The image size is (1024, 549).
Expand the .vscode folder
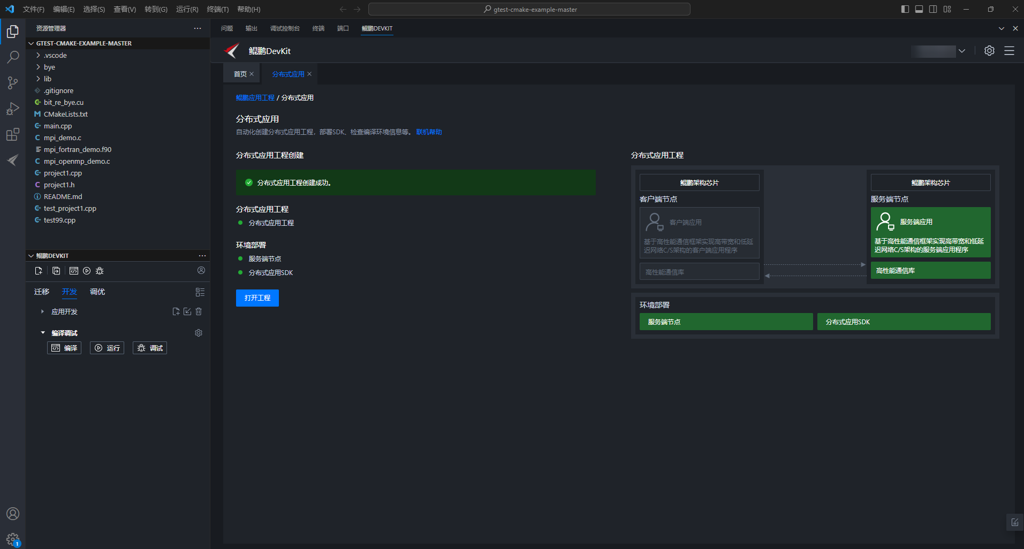(x=38, y=55)
